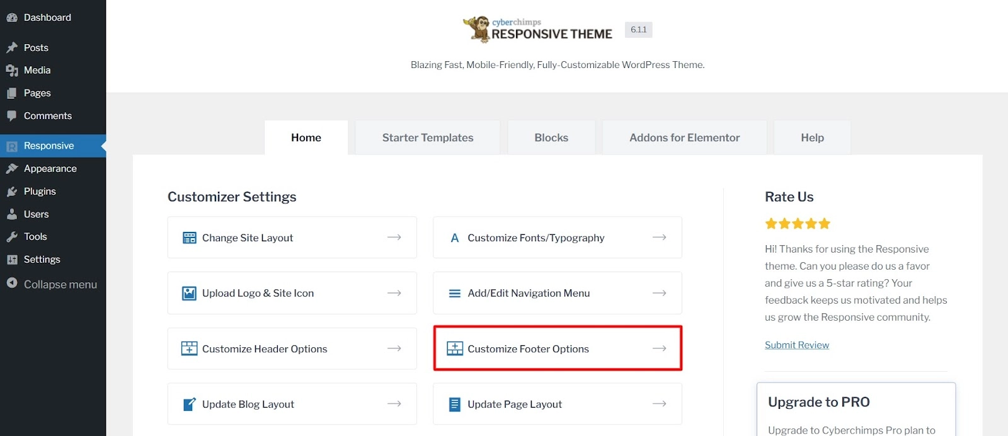Open Pages in the admin sidebar

pos(53,93)
